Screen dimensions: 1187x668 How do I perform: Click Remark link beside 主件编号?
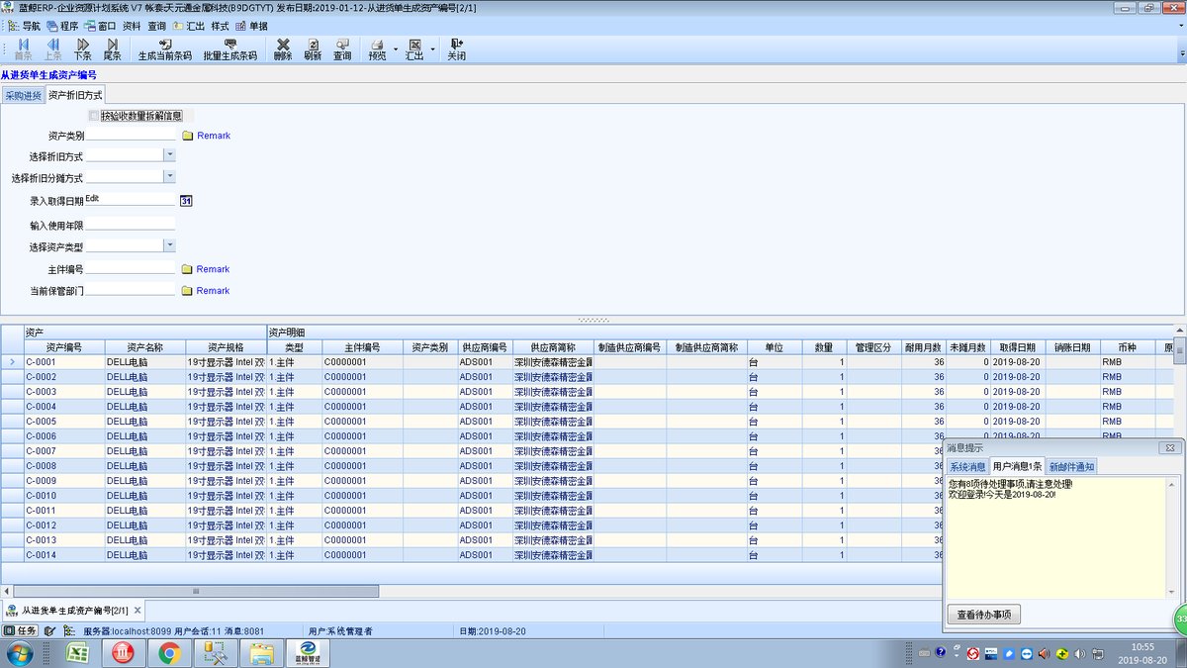213,269
